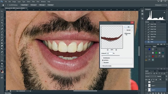This screenshot has width=168, height=94.
Task: Select the Eraser tool
Action: point(2,40)
